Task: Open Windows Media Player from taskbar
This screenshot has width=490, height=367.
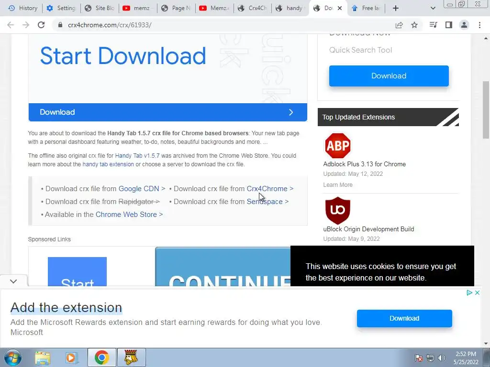Action: click(71, 358)
